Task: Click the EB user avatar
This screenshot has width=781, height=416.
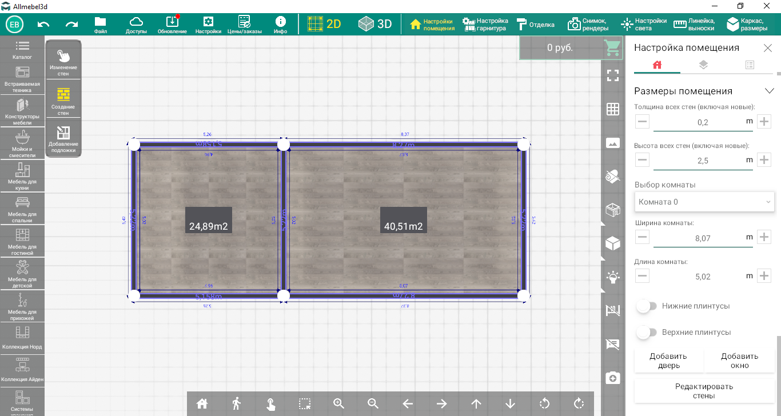Action: [15, 24]
